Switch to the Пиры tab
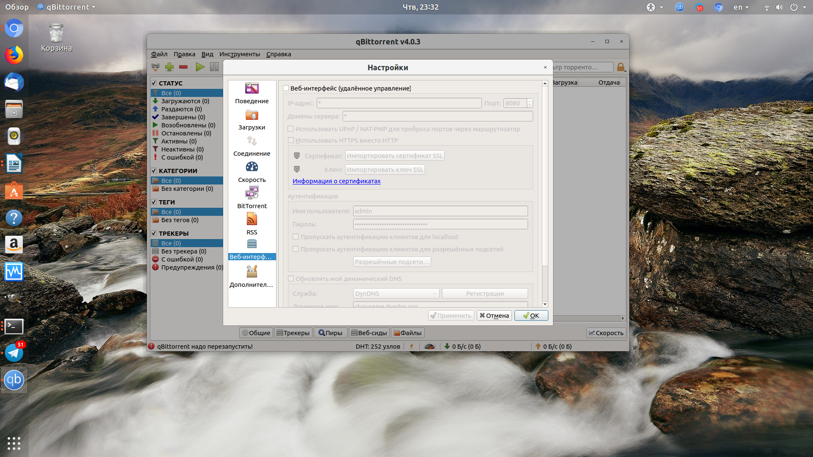Image resolution: width=813 pixels, height=457 pixels. tap(331, 333)
